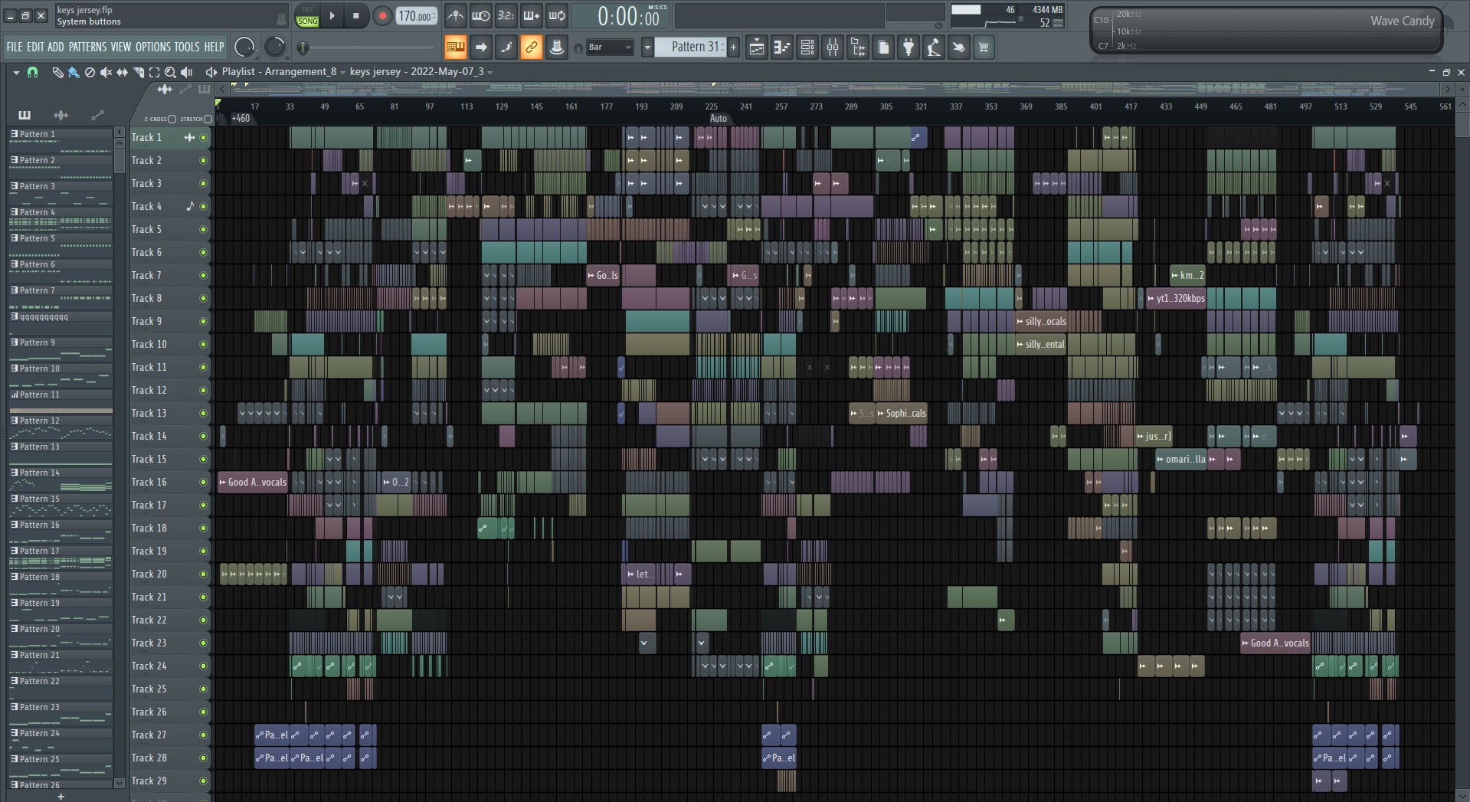Click the 170.000 tempo field
The image size is (1470, 802).
tap(417, 16)
